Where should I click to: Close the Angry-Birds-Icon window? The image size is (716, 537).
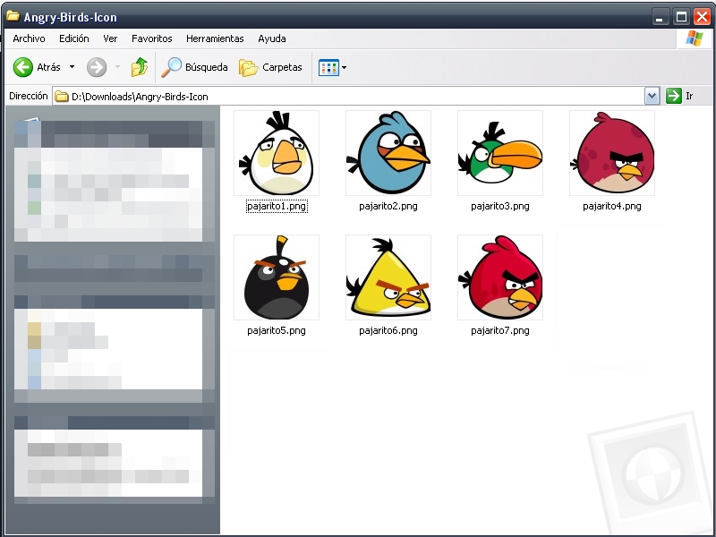click(x=702, y=17)
